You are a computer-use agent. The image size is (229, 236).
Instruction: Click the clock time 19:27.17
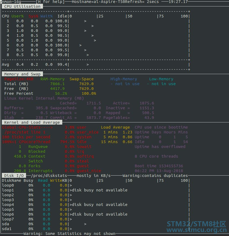[x=178, y=2]
